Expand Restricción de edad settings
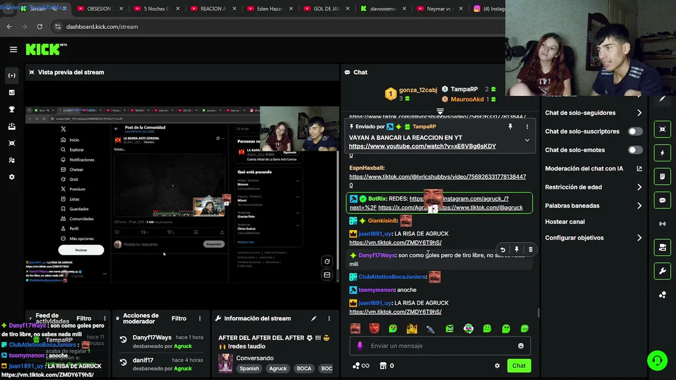The width and height of the screenshot is (676, 380). tap(593, 187)
